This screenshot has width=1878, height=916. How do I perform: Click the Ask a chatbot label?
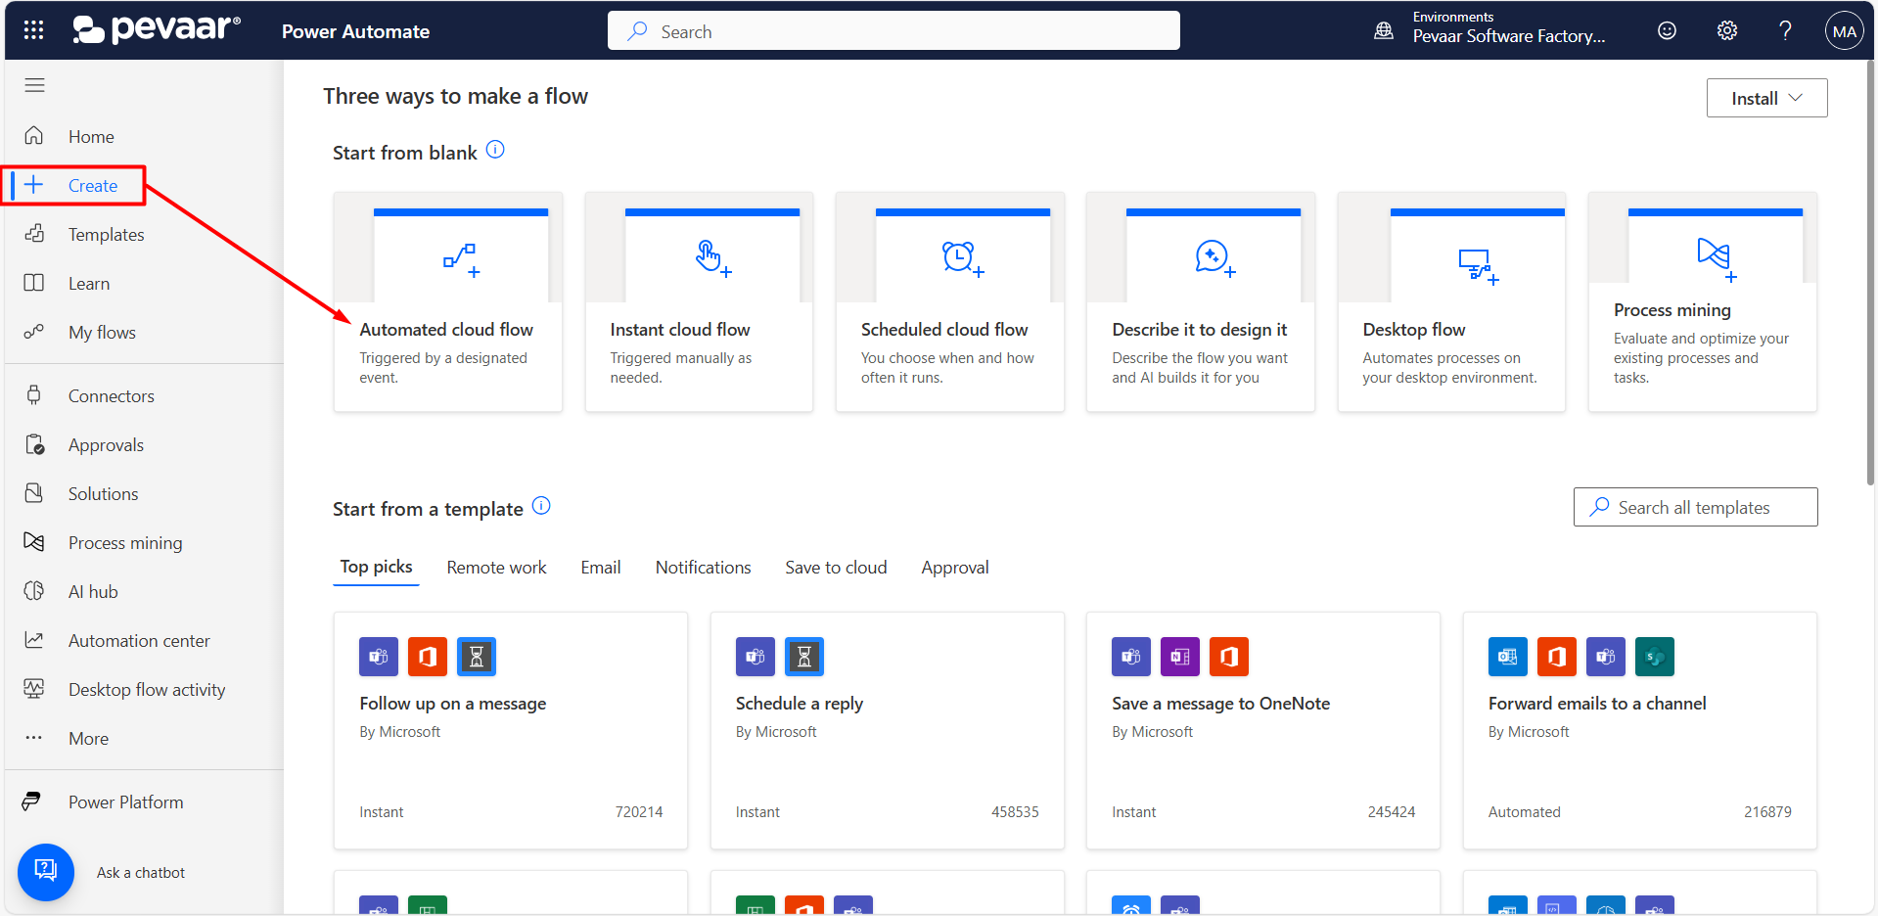[x=141, y=873]
